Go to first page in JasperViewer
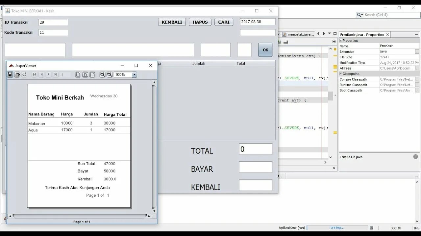The image size is (421, 236). tap(34, 74)
